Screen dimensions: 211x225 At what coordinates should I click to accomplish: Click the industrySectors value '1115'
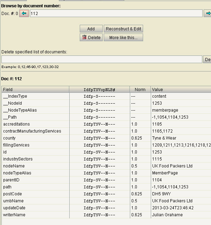[x=157, y=159]
